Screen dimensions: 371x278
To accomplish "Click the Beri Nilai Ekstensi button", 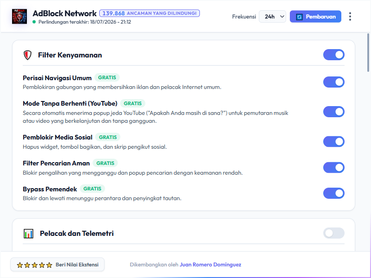I will coord(58,265).
